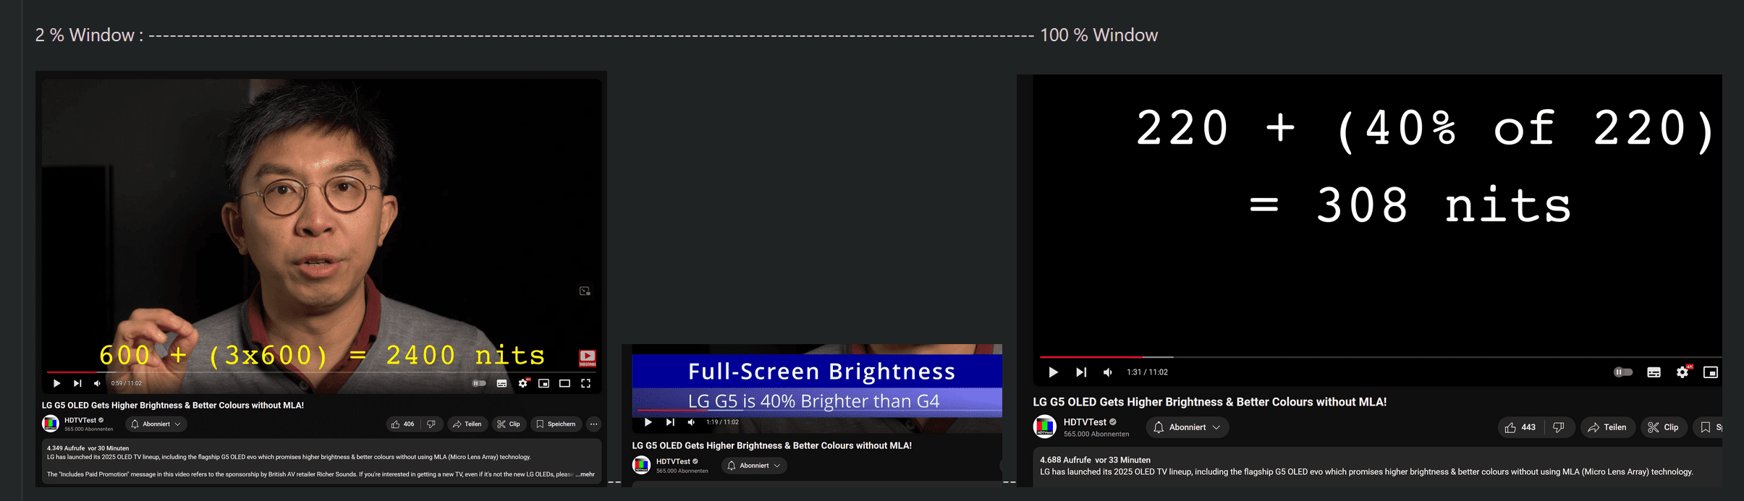Open HDTVTest channel avatar under 0:59 video

[x=51, y=424]
